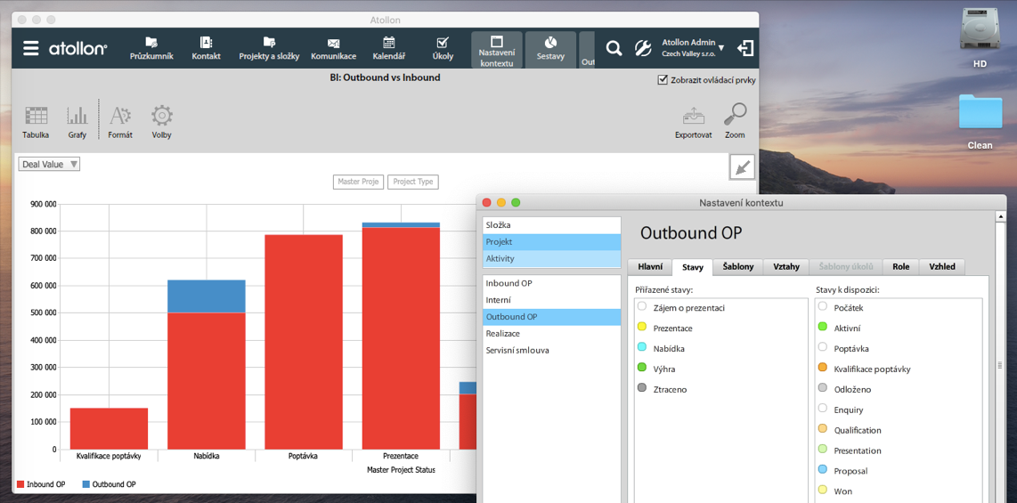This screenshot has width=1017, height=503.
Task: Click the orange Kvalifikace poptávky color dot
Action: click(823, 368)
